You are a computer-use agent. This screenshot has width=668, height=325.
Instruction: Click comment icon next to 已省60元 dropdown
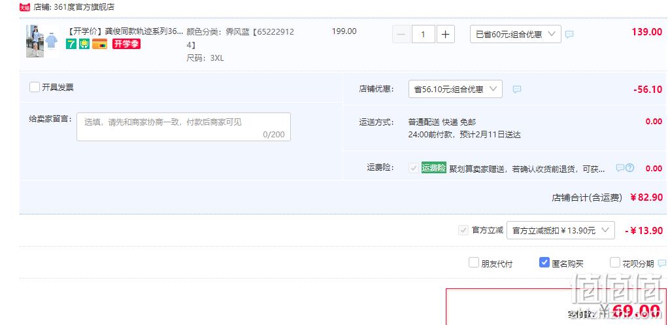[x=569, y=35]
